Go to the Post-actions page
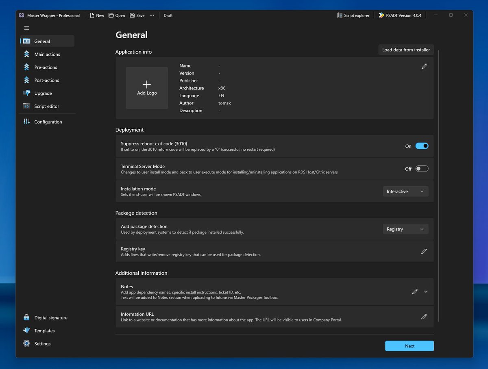 [x=47, y=80]
